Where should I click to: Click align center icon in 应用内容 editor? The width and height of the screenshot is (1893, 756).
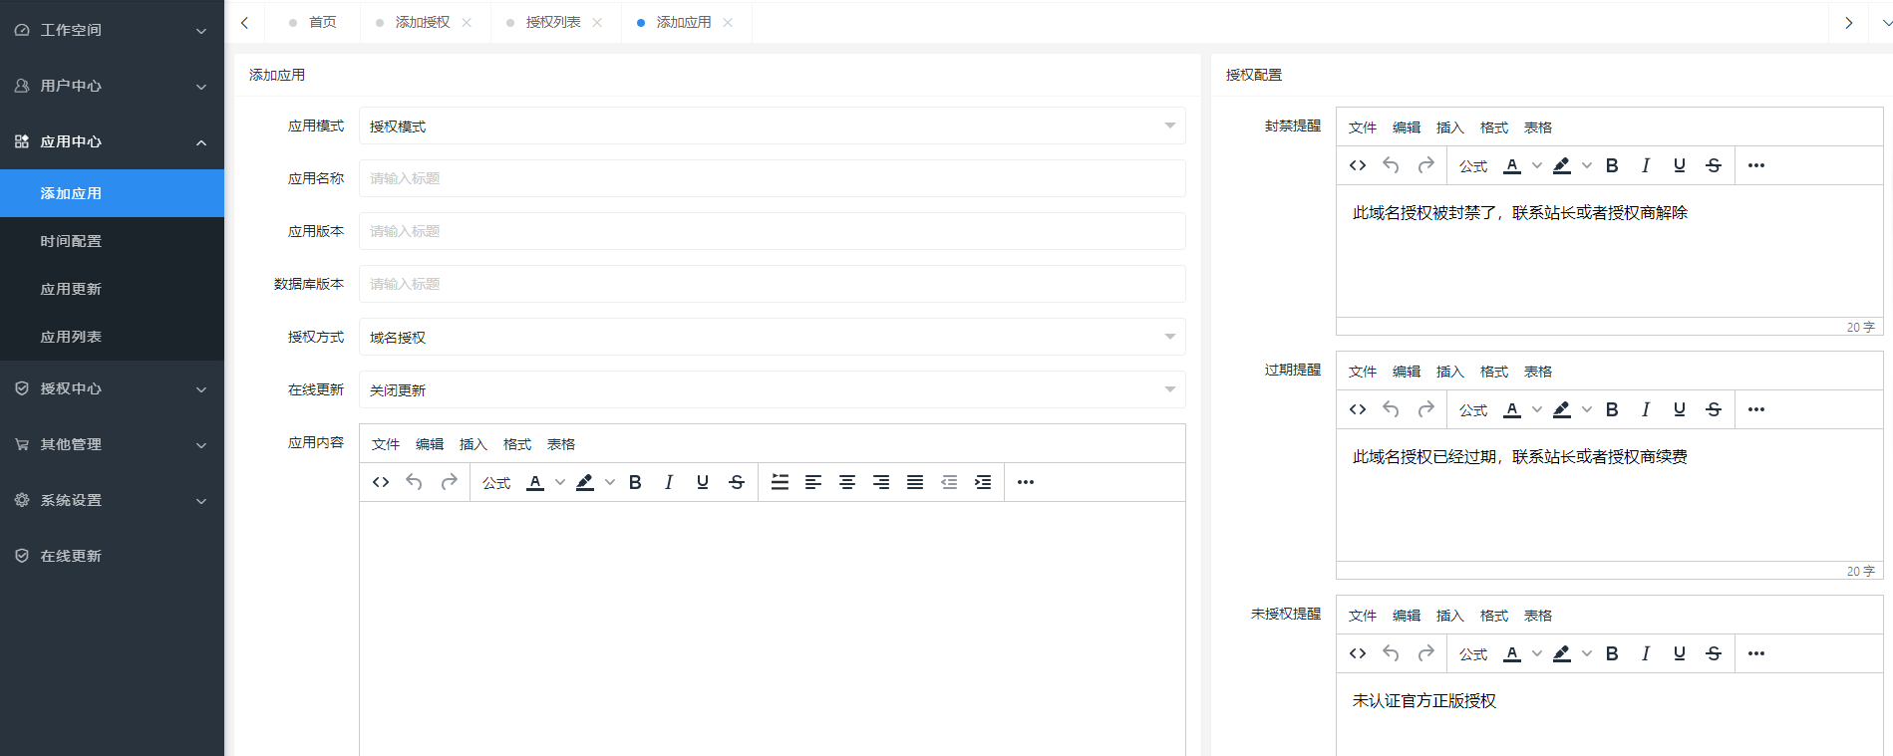[847, 482]
